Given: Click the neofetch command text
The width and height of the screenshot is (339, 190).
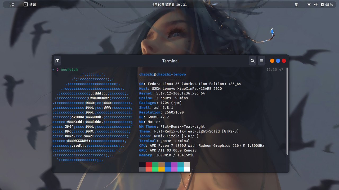Looking at the screenshot, I should (x=69, y=70).
